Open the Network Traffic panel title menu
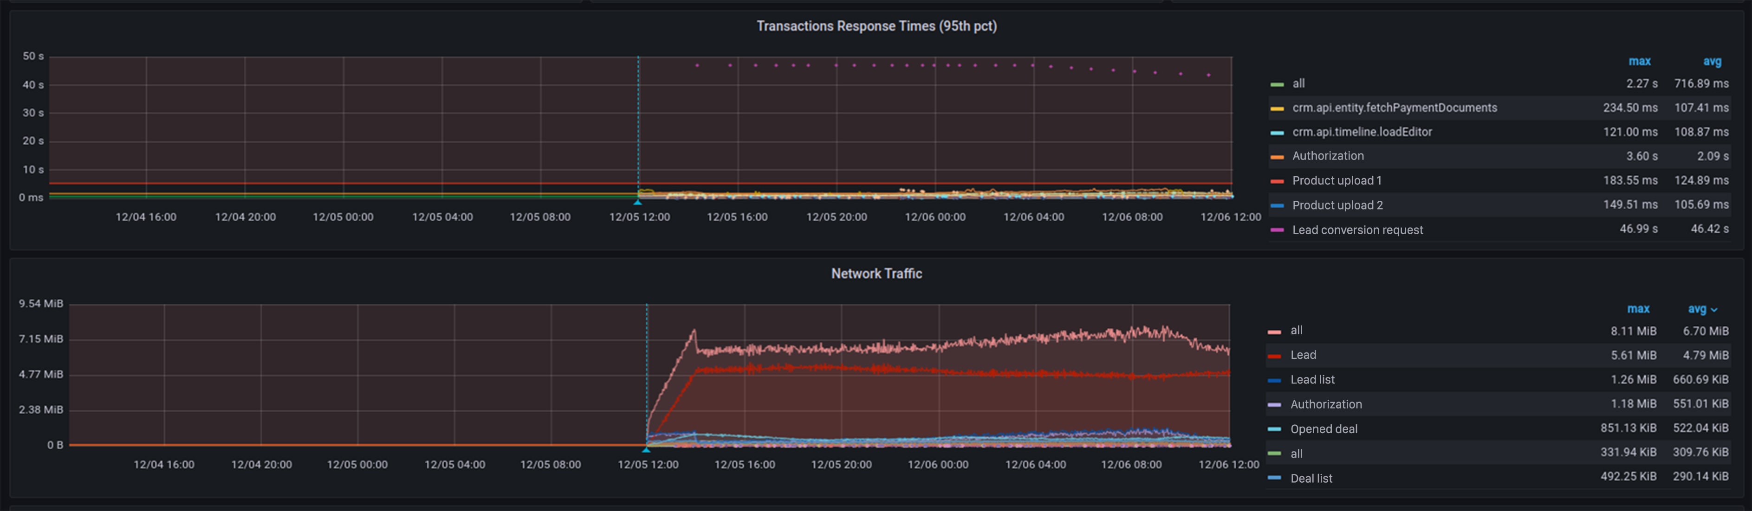1752x511 pixels. pos(876,274)
